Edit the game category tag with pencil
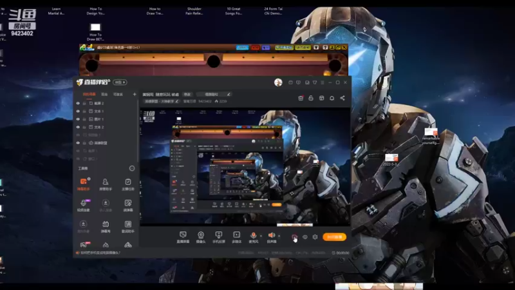515x290 pixels. tap(162, 101)
